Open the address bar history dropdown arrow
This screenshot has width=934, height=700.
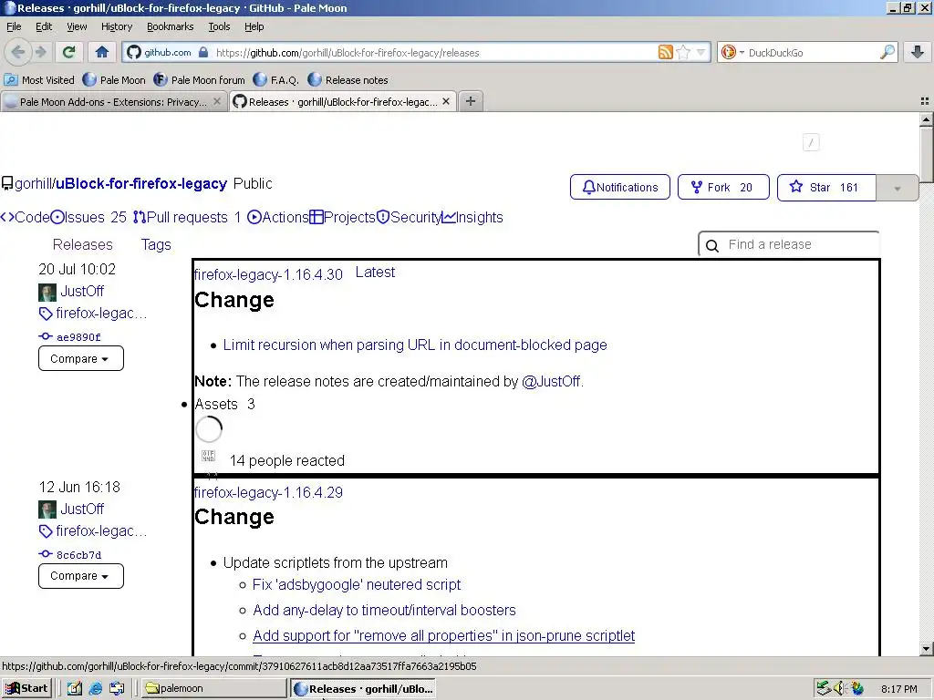(x=700, y=52)
